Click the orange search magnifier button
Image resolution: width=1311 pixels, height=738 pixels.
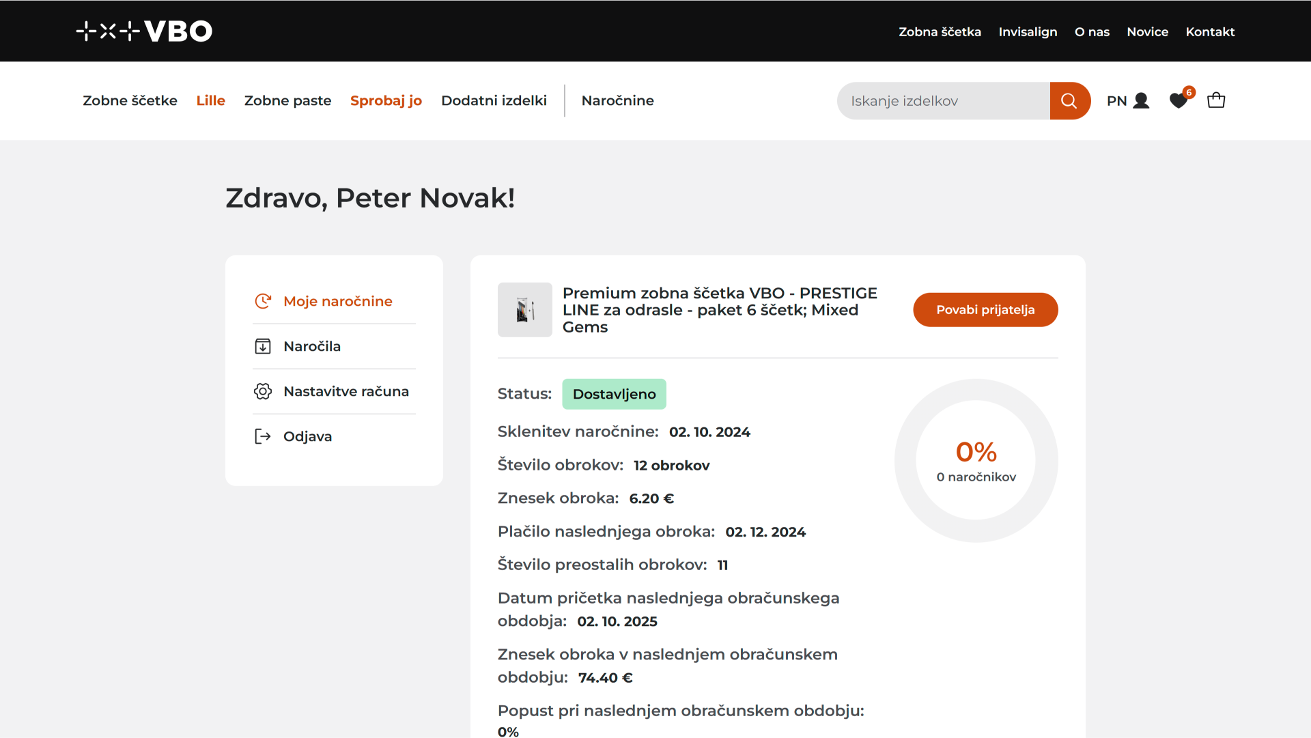[x=1069, y=101]
